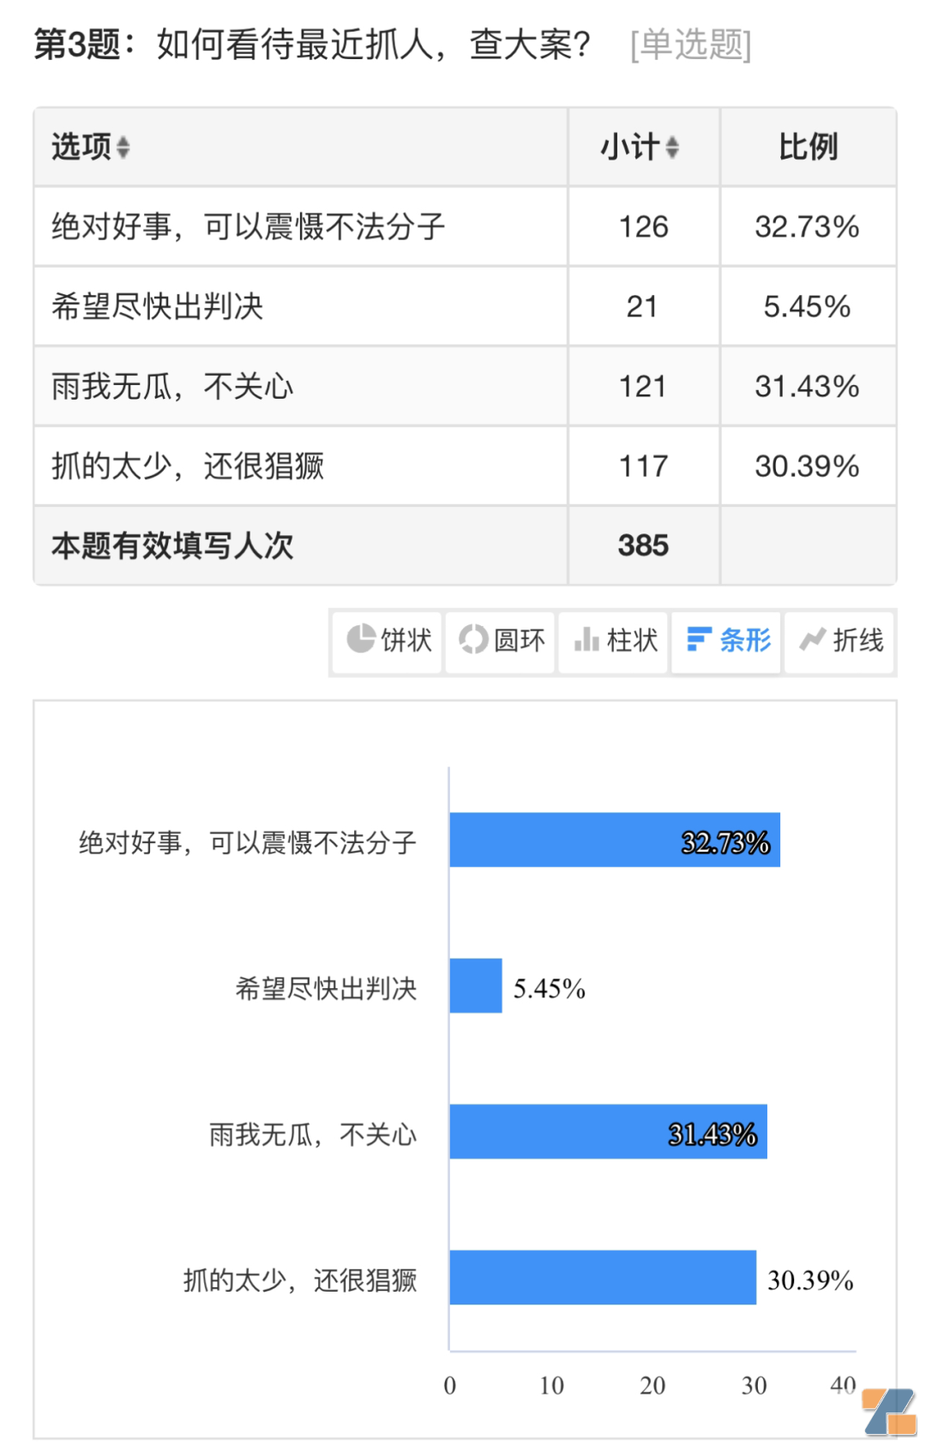Sort table by 选项 column arrows
926x1446 pixels.
123,148
